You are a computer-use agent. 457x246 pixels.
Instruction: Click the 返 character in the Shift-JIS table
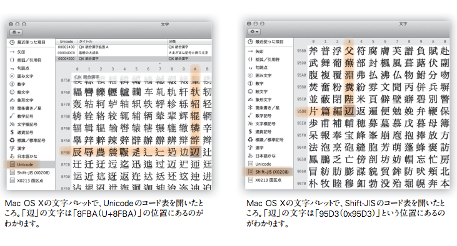[361, 111]
